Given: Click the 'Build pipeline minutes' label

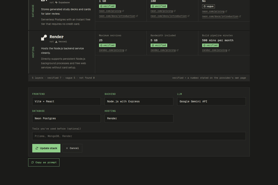Looking at the screenshot, I should (217, 35).
